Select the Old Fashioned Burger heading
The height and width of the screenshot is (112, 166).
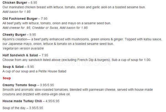[19, 19]
